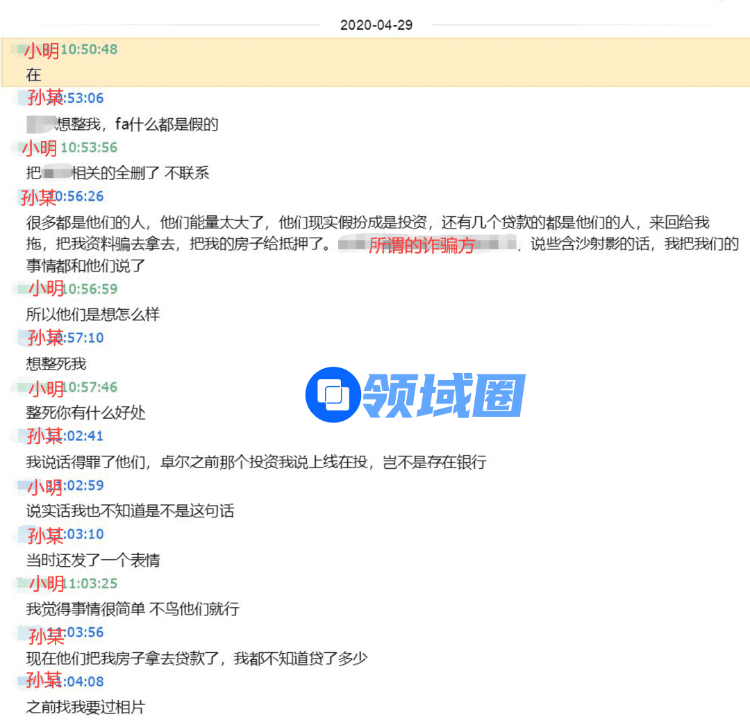
Task: Select the message "我觉得事情很简单 不鸟他们就行"
Action: tap(133, 609)
